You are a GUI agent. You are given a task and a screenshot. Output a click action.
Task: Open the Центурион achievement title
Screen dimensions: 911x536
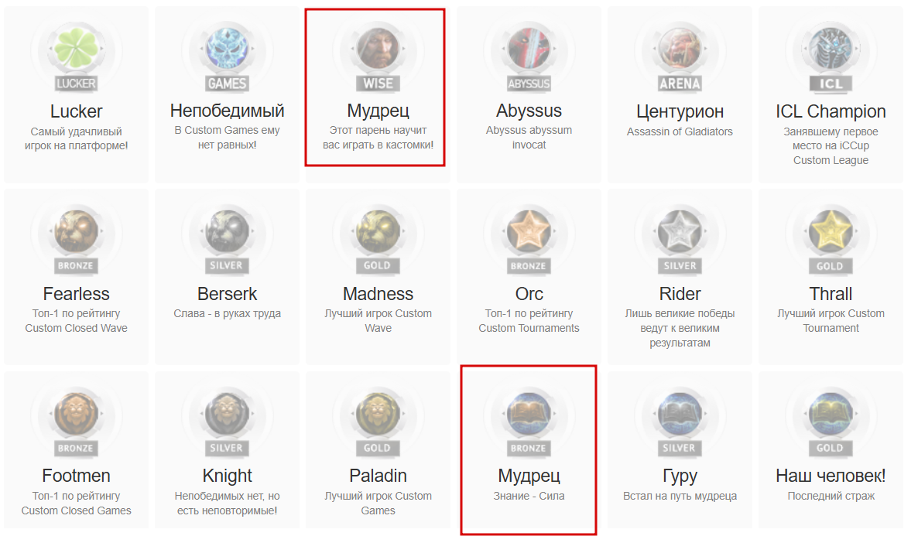(x=680, y=111)
